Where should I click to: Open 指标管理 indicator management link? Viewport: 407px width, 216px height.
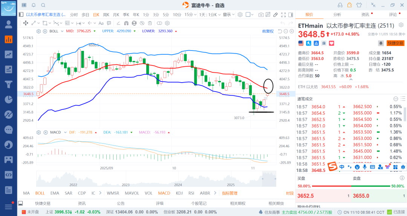tap(230, 193)
